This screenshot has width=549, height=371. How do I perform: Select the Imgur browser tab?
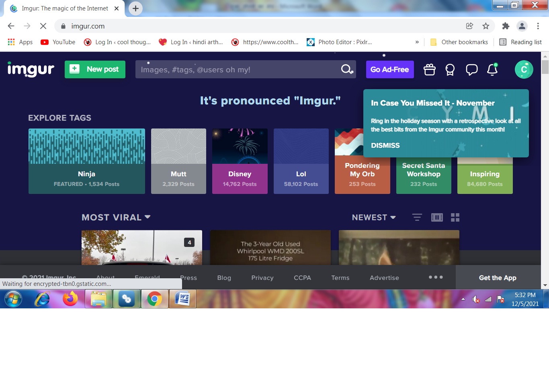click(x=64, y=8)
